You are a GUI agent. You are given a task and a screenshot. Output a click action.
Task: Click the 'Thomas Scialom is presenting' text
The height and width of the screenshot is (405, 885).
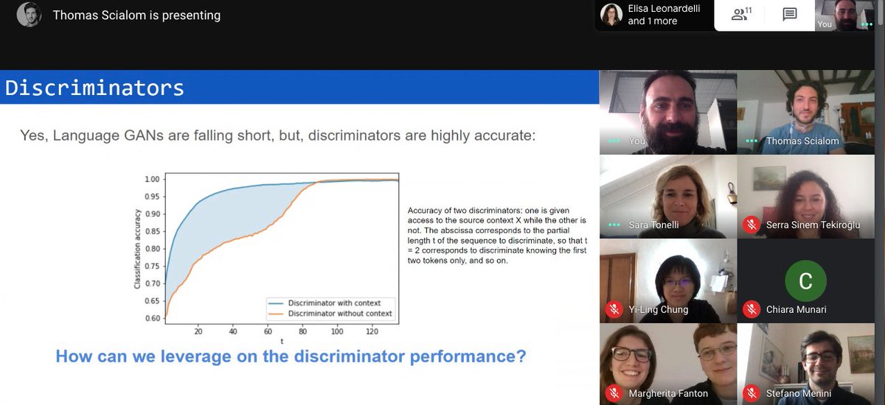coord(136,15)
